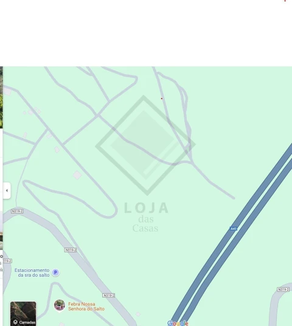The height and width of the screenshot is (326, 292).
Task: Select the large gray building square
Action: point(77,175)
